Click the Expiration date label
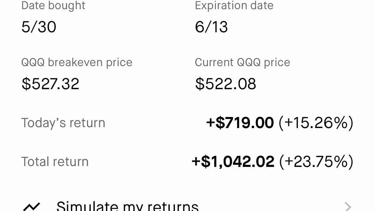Screen dimensions: 375x211 tap(234, 6)
